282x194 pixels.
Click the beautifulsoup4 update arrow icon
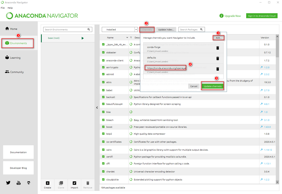click(x=261, y=104)
